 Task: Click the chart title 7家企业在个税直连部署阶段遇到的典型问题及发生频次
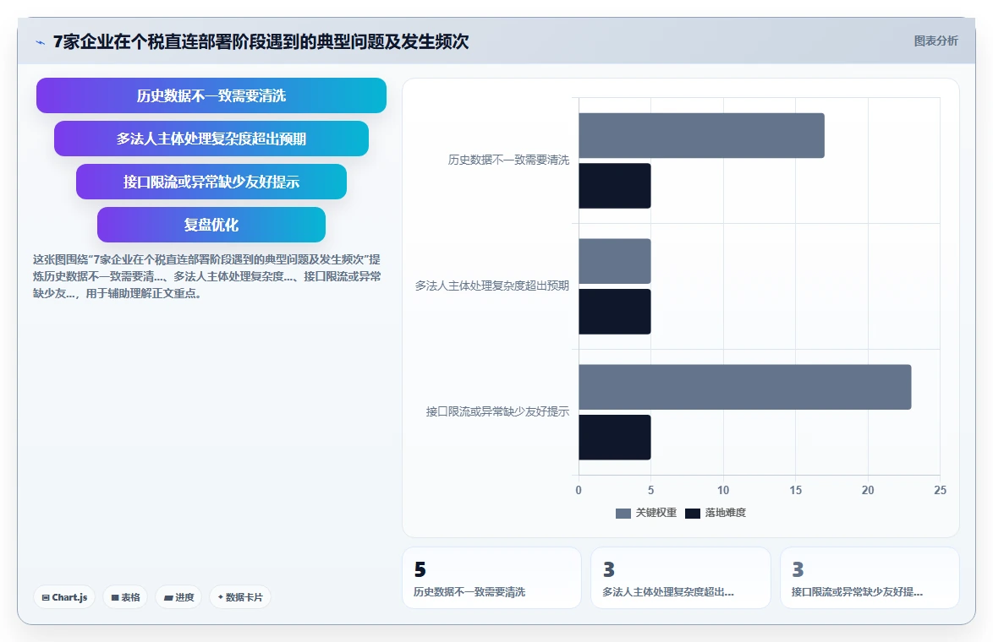[x=261, y=41]
